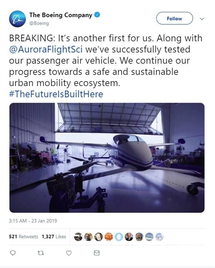Click the first liker avatar in the row
This screenshot has width=215, height=268.
point(78,237)
